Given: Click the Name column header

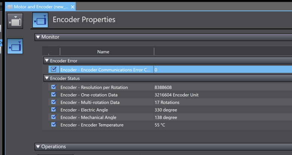Looking at the screenshot, I should [x=103, y=52].
